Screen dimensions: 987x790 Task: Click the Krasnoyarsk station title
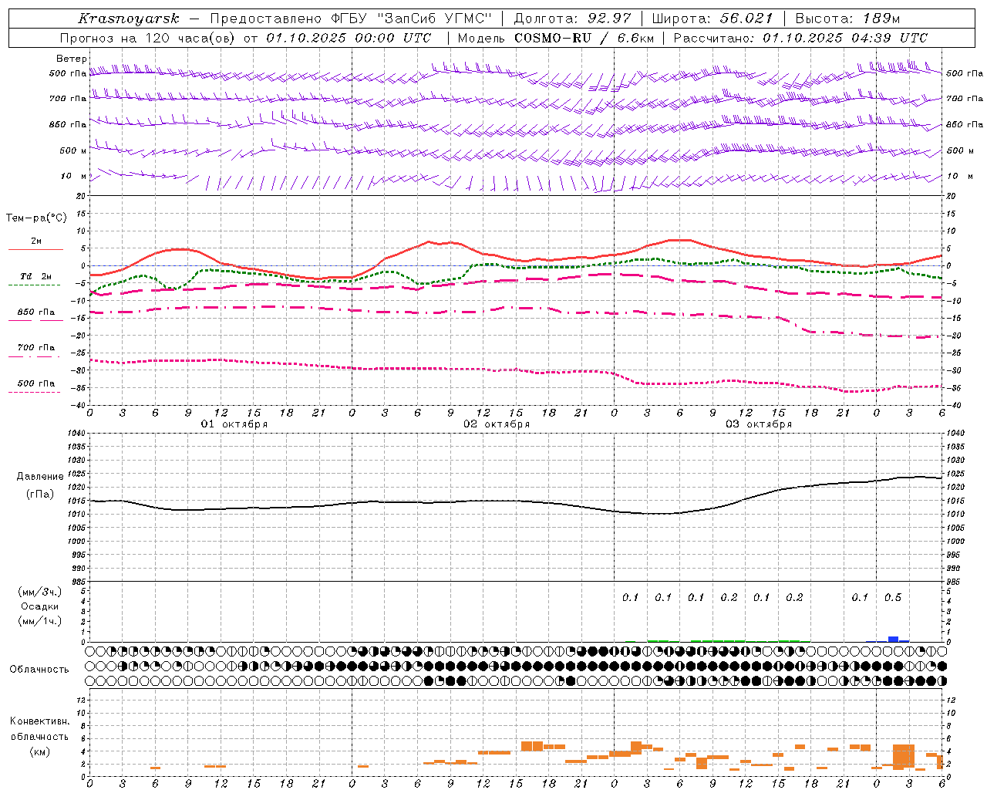(129, 19)
